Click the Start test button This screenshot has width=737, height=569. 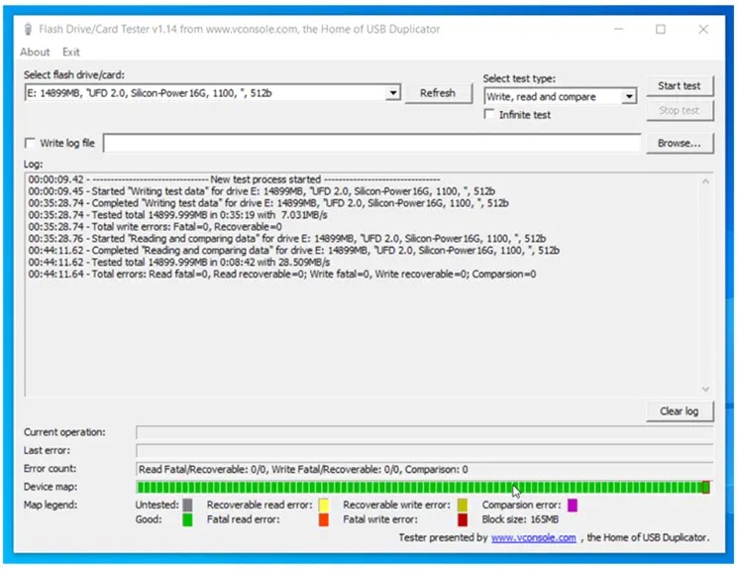pyautogui.click(x=680, y=86)
